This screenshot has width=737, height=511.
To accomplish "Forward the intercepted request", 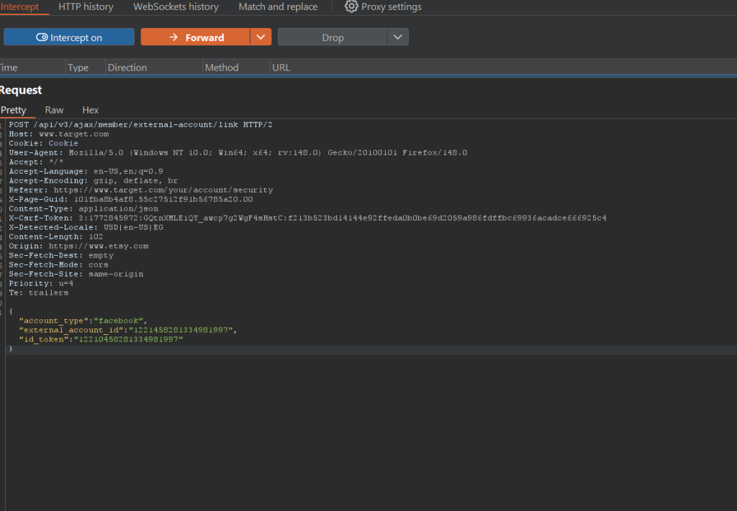I will [195, 37].
